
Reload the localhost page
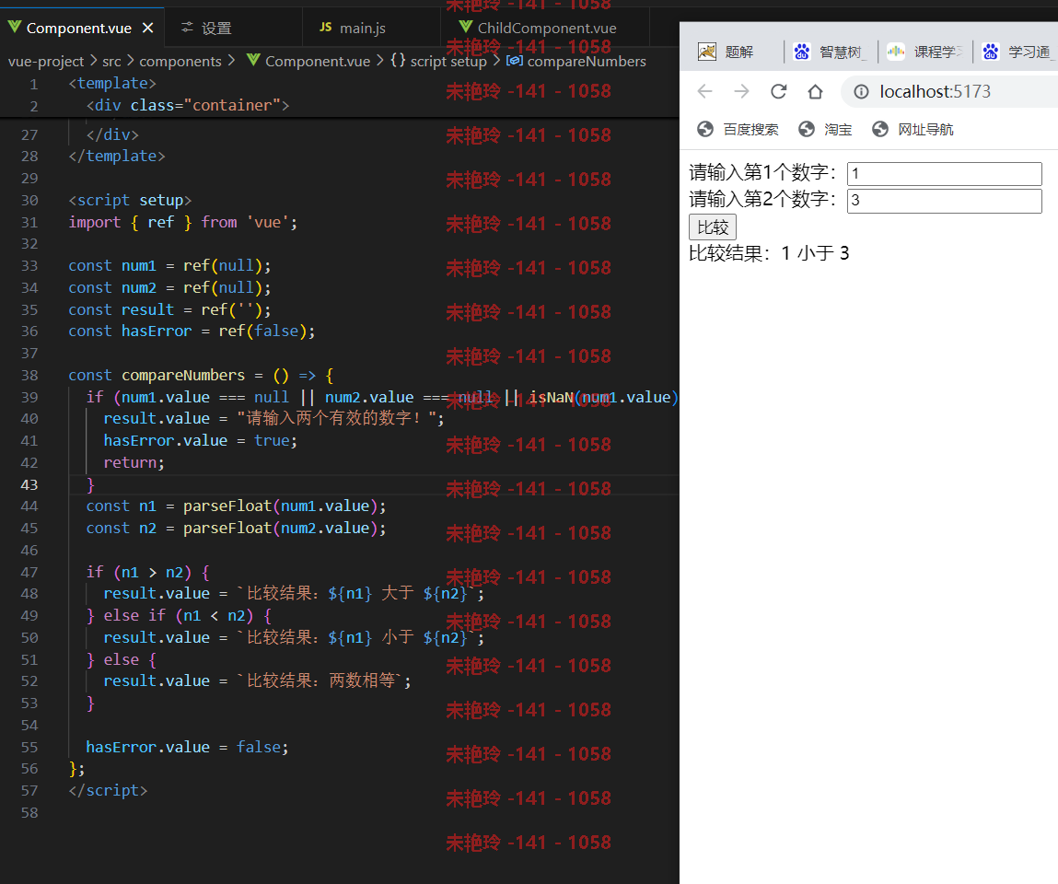click(x=779, y=92)
